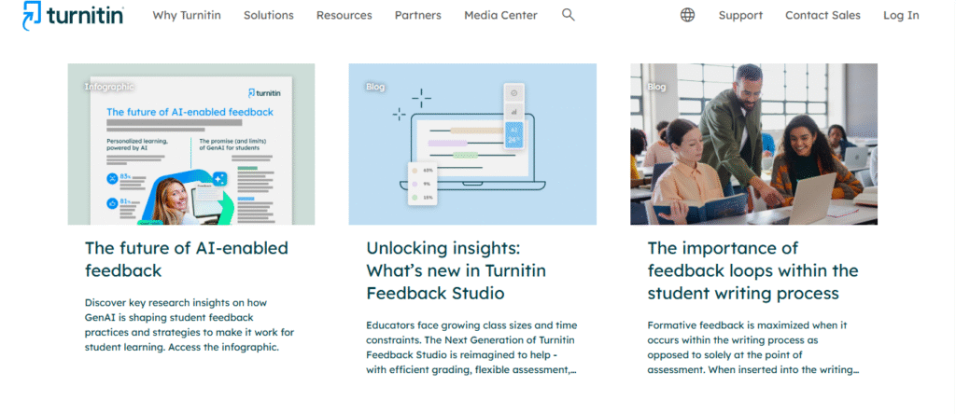Click the Log In button
The image size is (956, 414).
pos(901,15)
